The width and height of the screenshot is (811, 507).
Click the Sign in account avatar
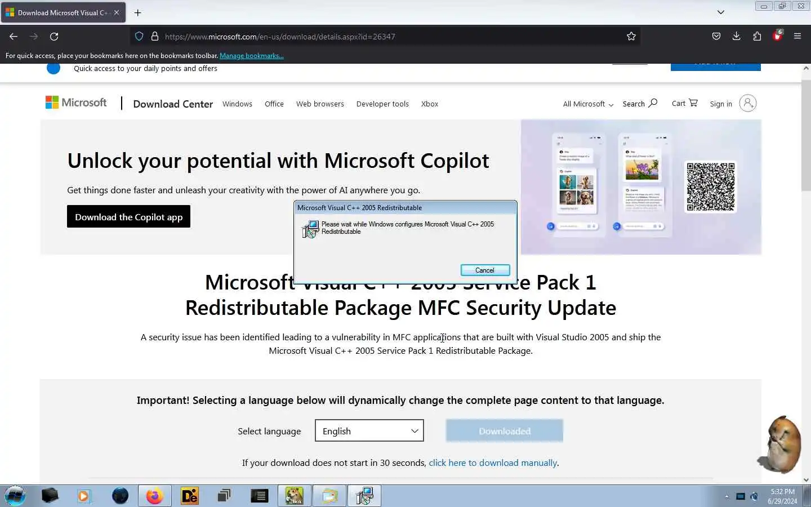[747, 103]
